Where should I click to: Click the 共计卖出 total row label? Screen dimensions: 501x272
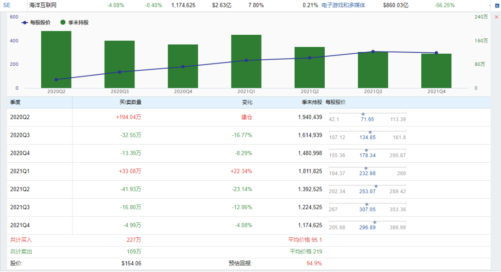click(21, 252)
